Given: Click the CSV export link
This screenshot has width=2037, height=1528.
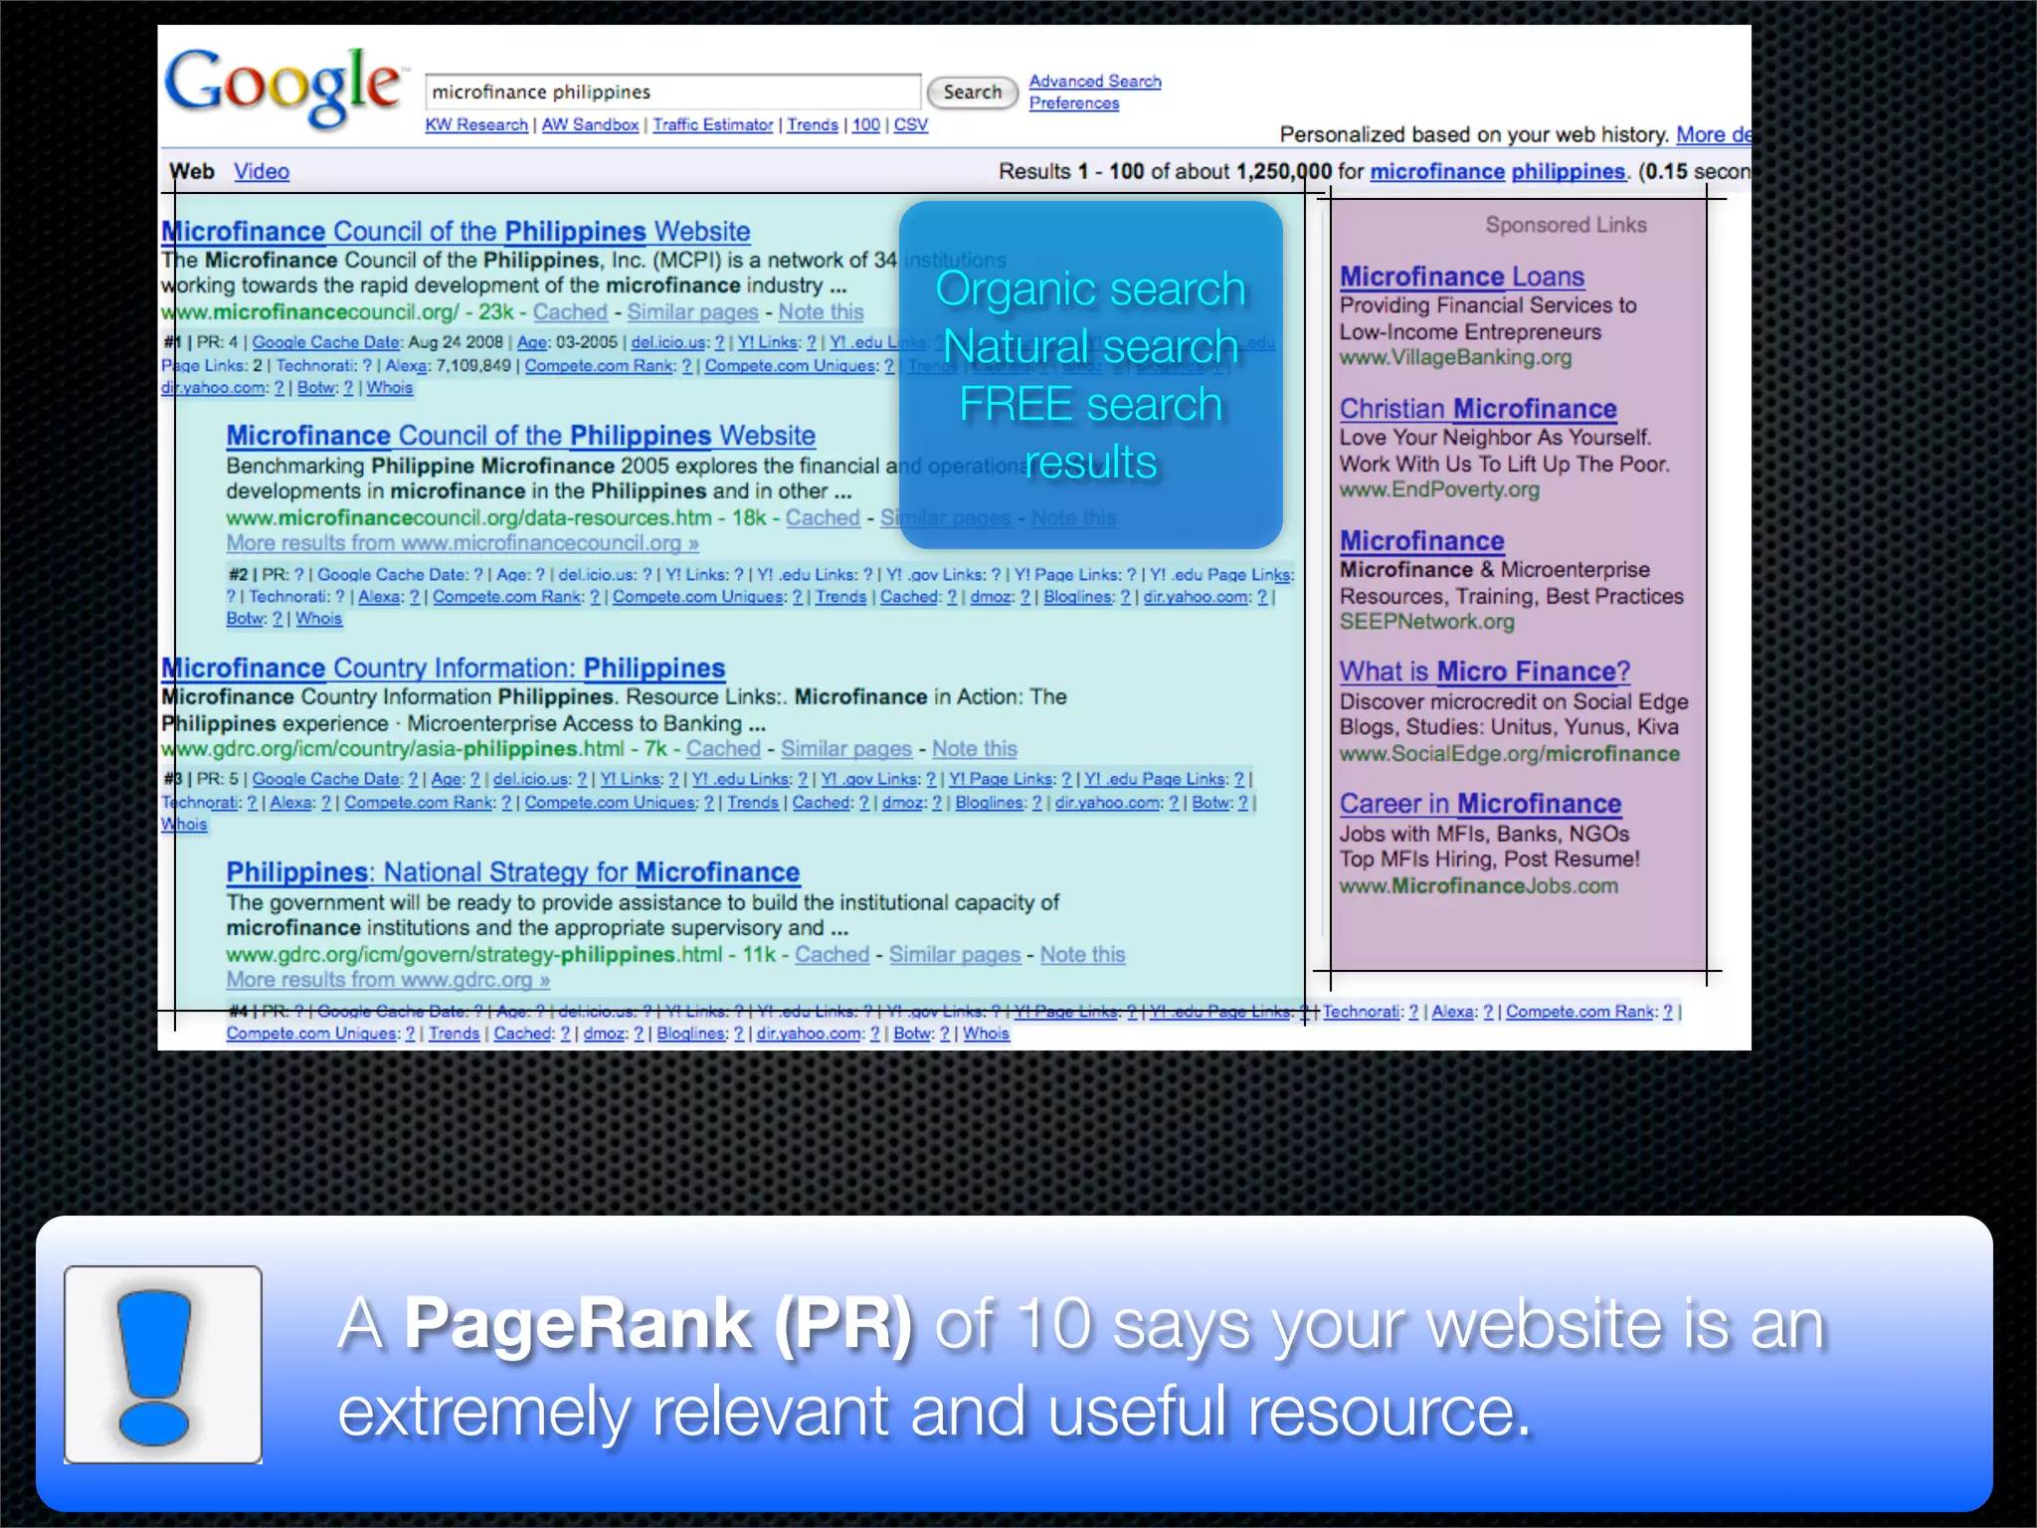Looking at the screenshot, I should click(x=910, y=124).
